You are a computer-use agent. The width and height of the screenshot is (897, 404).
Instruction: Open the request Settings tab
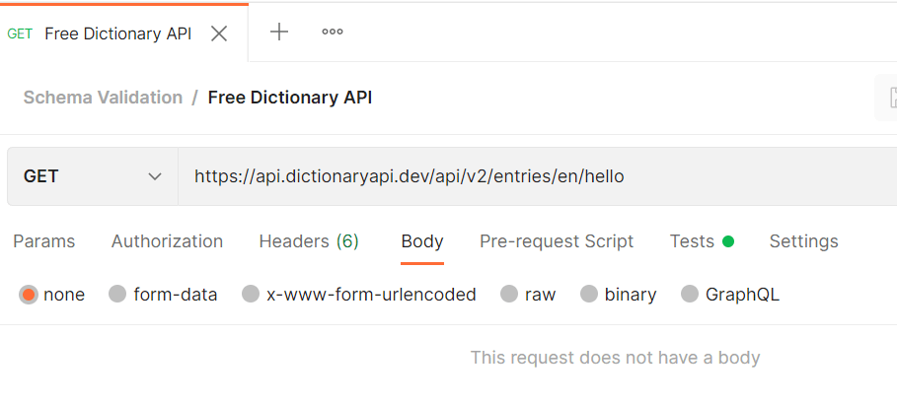pyautogui.click(x=803, y=241)
